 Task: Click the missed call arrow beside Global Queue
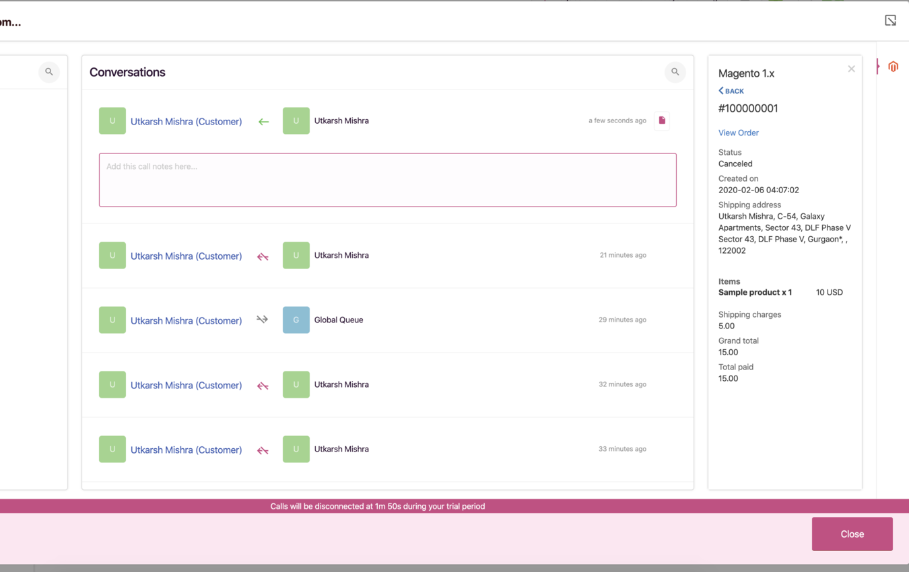click(262, 320)
